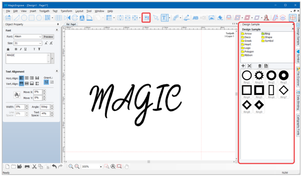Click the scissors cut icon
Screen dimensions: 302x176
[35, 166]
